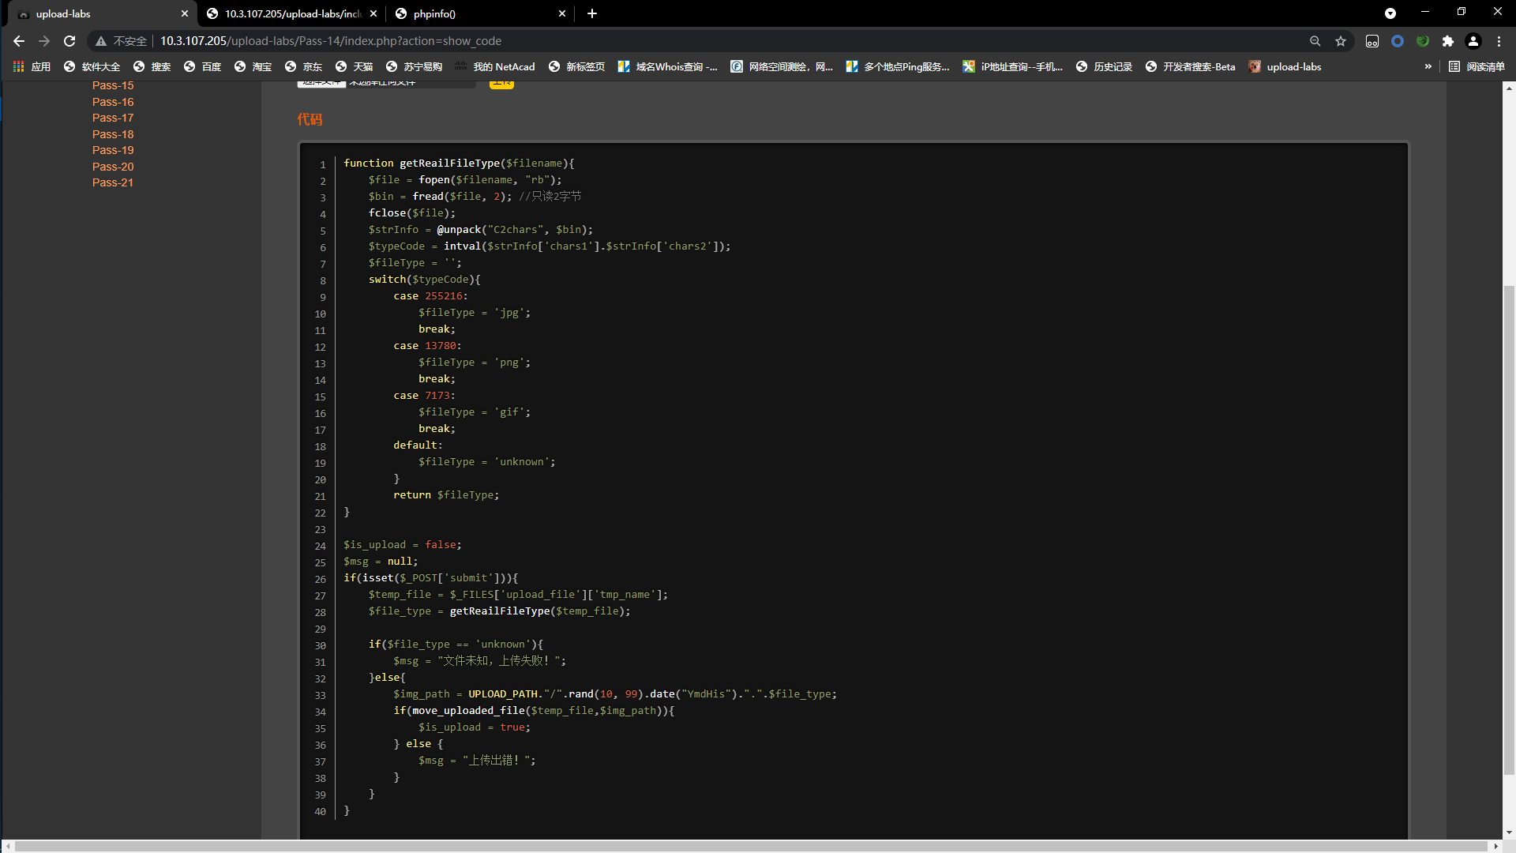Click the vertical scrollbar thumb
The height and width of the screenshot is (853, 1516).
click(x=1509, y=529)
